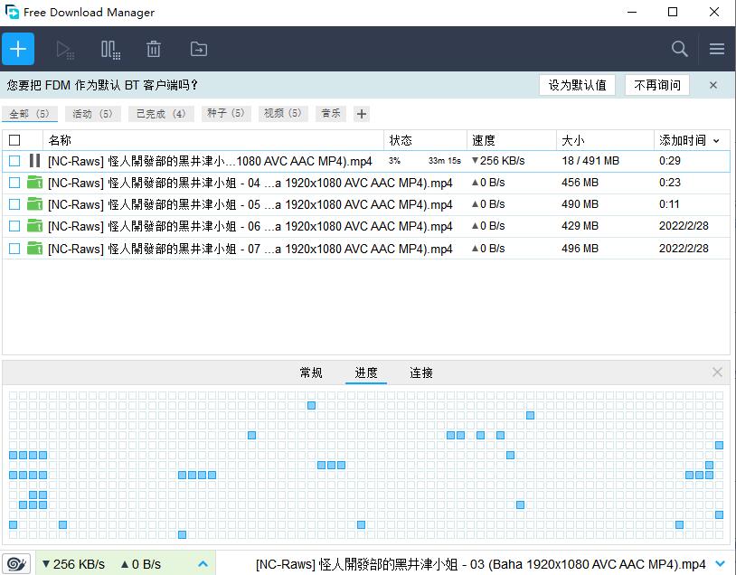Pause the episode 03 download in progress
The height and width of the screenshot is (575, 736).
click(34, 161)
